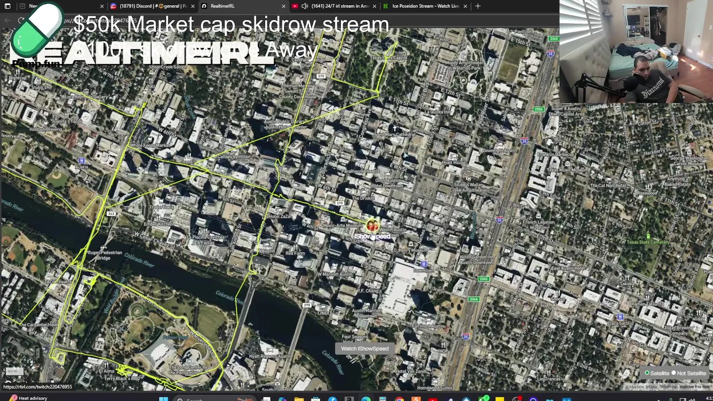The image size is (713, 401).
Task: Click the exit 235A marker
Action: coord(539,109)
